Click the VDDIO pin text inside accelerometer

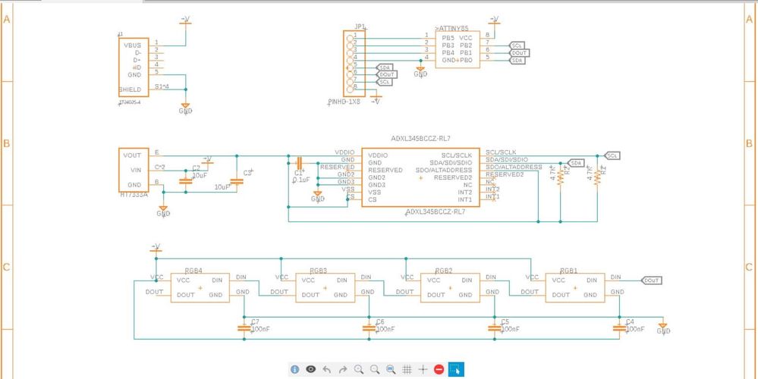tap(378, 155)
